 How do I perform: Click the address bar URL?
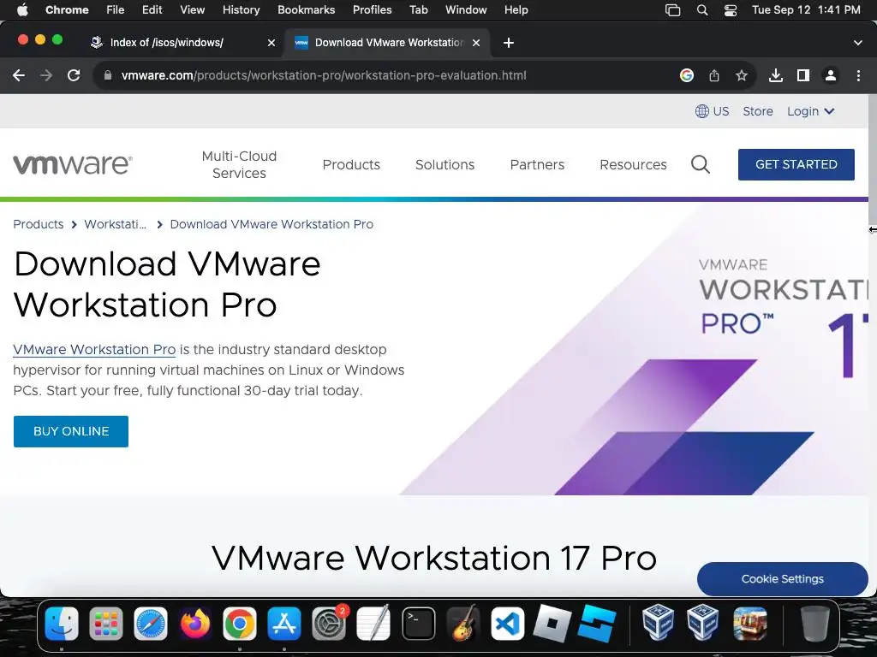[x=323, y=75]
